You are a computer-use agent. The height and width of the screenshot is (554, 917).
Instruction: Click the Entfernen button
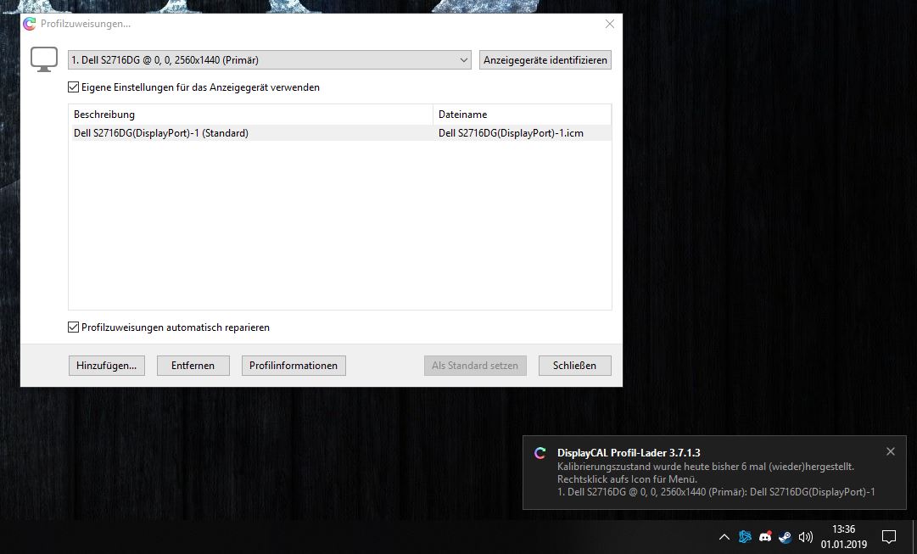pos(193,365)
